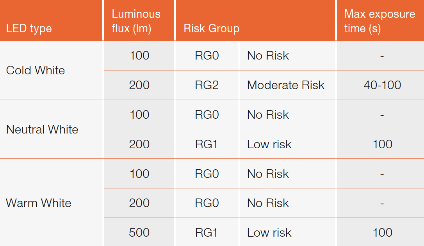
Task: Select the RG2 risk group cell
Action: (x=207, y=85)
